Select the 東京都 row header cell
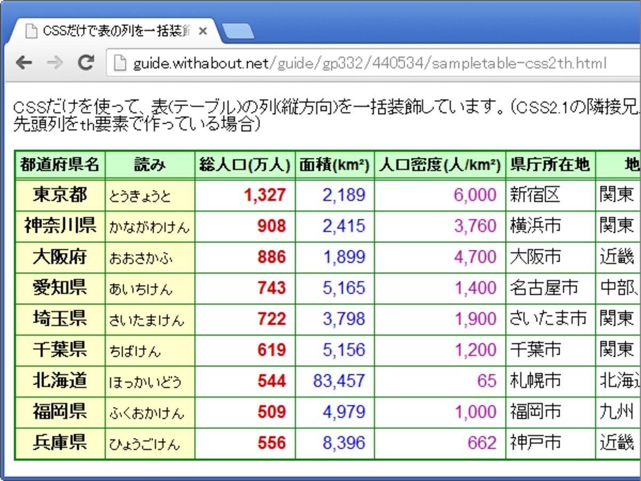 tap(60, 195)
